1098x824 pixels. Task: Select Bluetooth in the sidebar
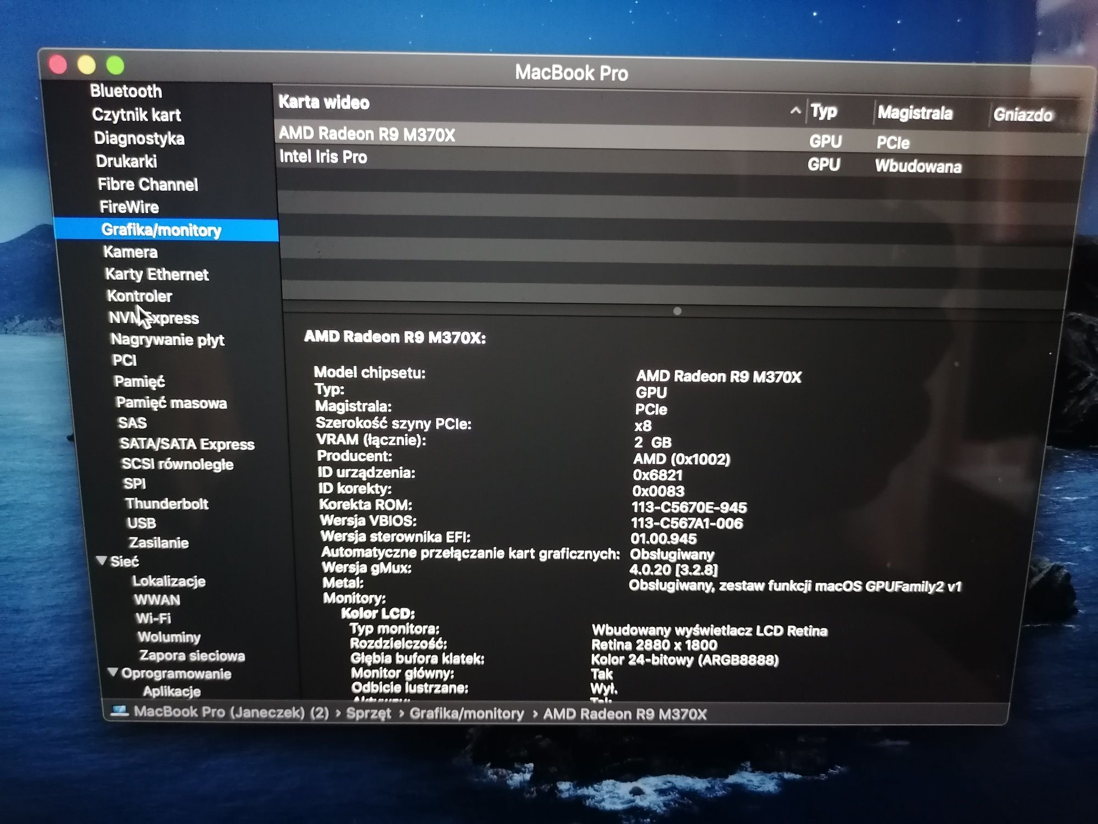[x=126, y=91]
